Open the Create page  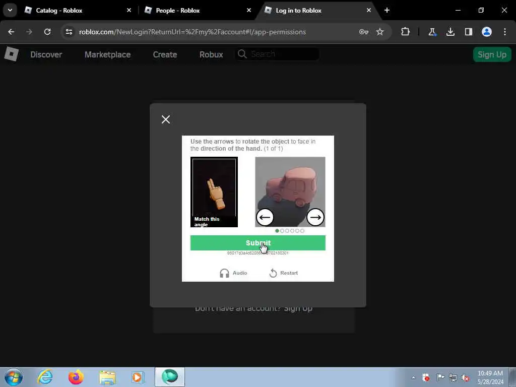tap(165, 54)
